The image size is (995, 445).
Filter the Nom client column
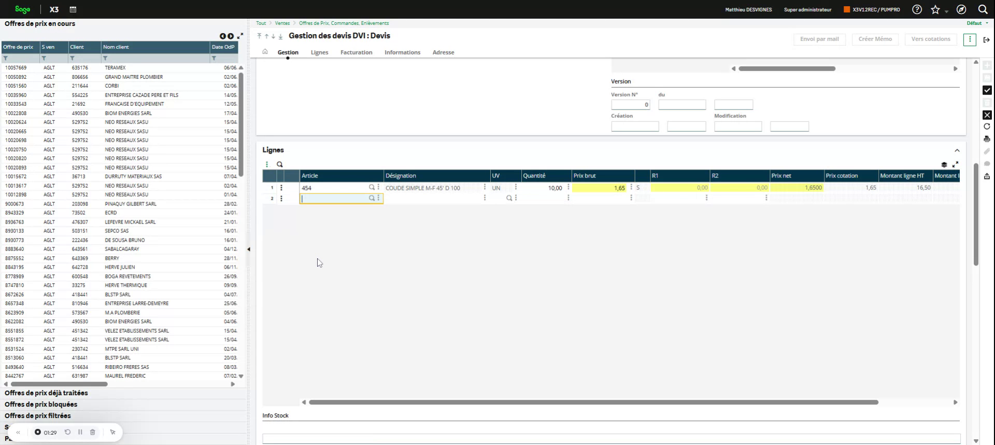click(105, 59)
